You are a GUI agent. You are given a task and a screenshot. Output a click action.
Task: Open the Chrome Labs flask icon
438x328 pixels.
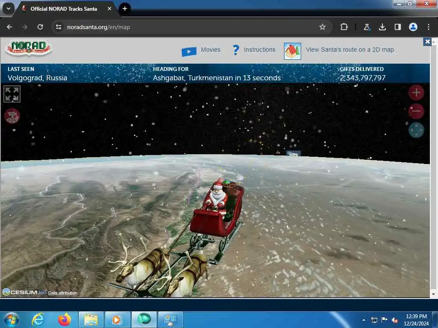point(367,27)
